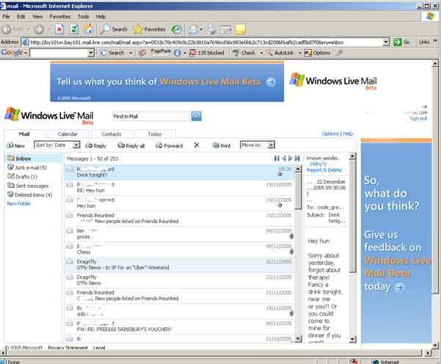Screen dimensions: 441x364
Task: Select the Mail tab
Action: click(x=24, y=134)
